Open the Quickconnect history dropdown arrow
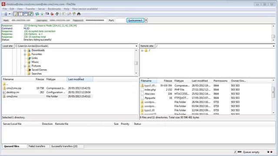Image resolution: width=278 pixels, height=156 pixels. 146,20
